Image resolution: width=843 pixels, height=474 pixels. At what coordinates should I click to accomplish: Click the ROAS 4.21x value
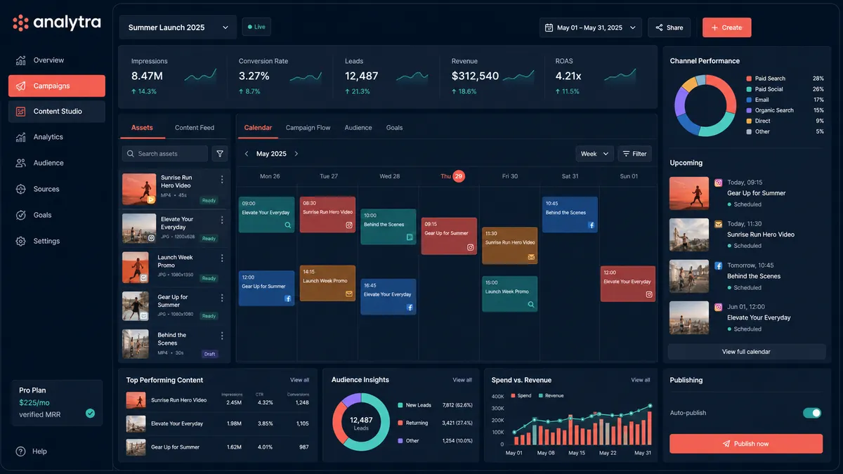pyautogui.click(x=568, y=76)
